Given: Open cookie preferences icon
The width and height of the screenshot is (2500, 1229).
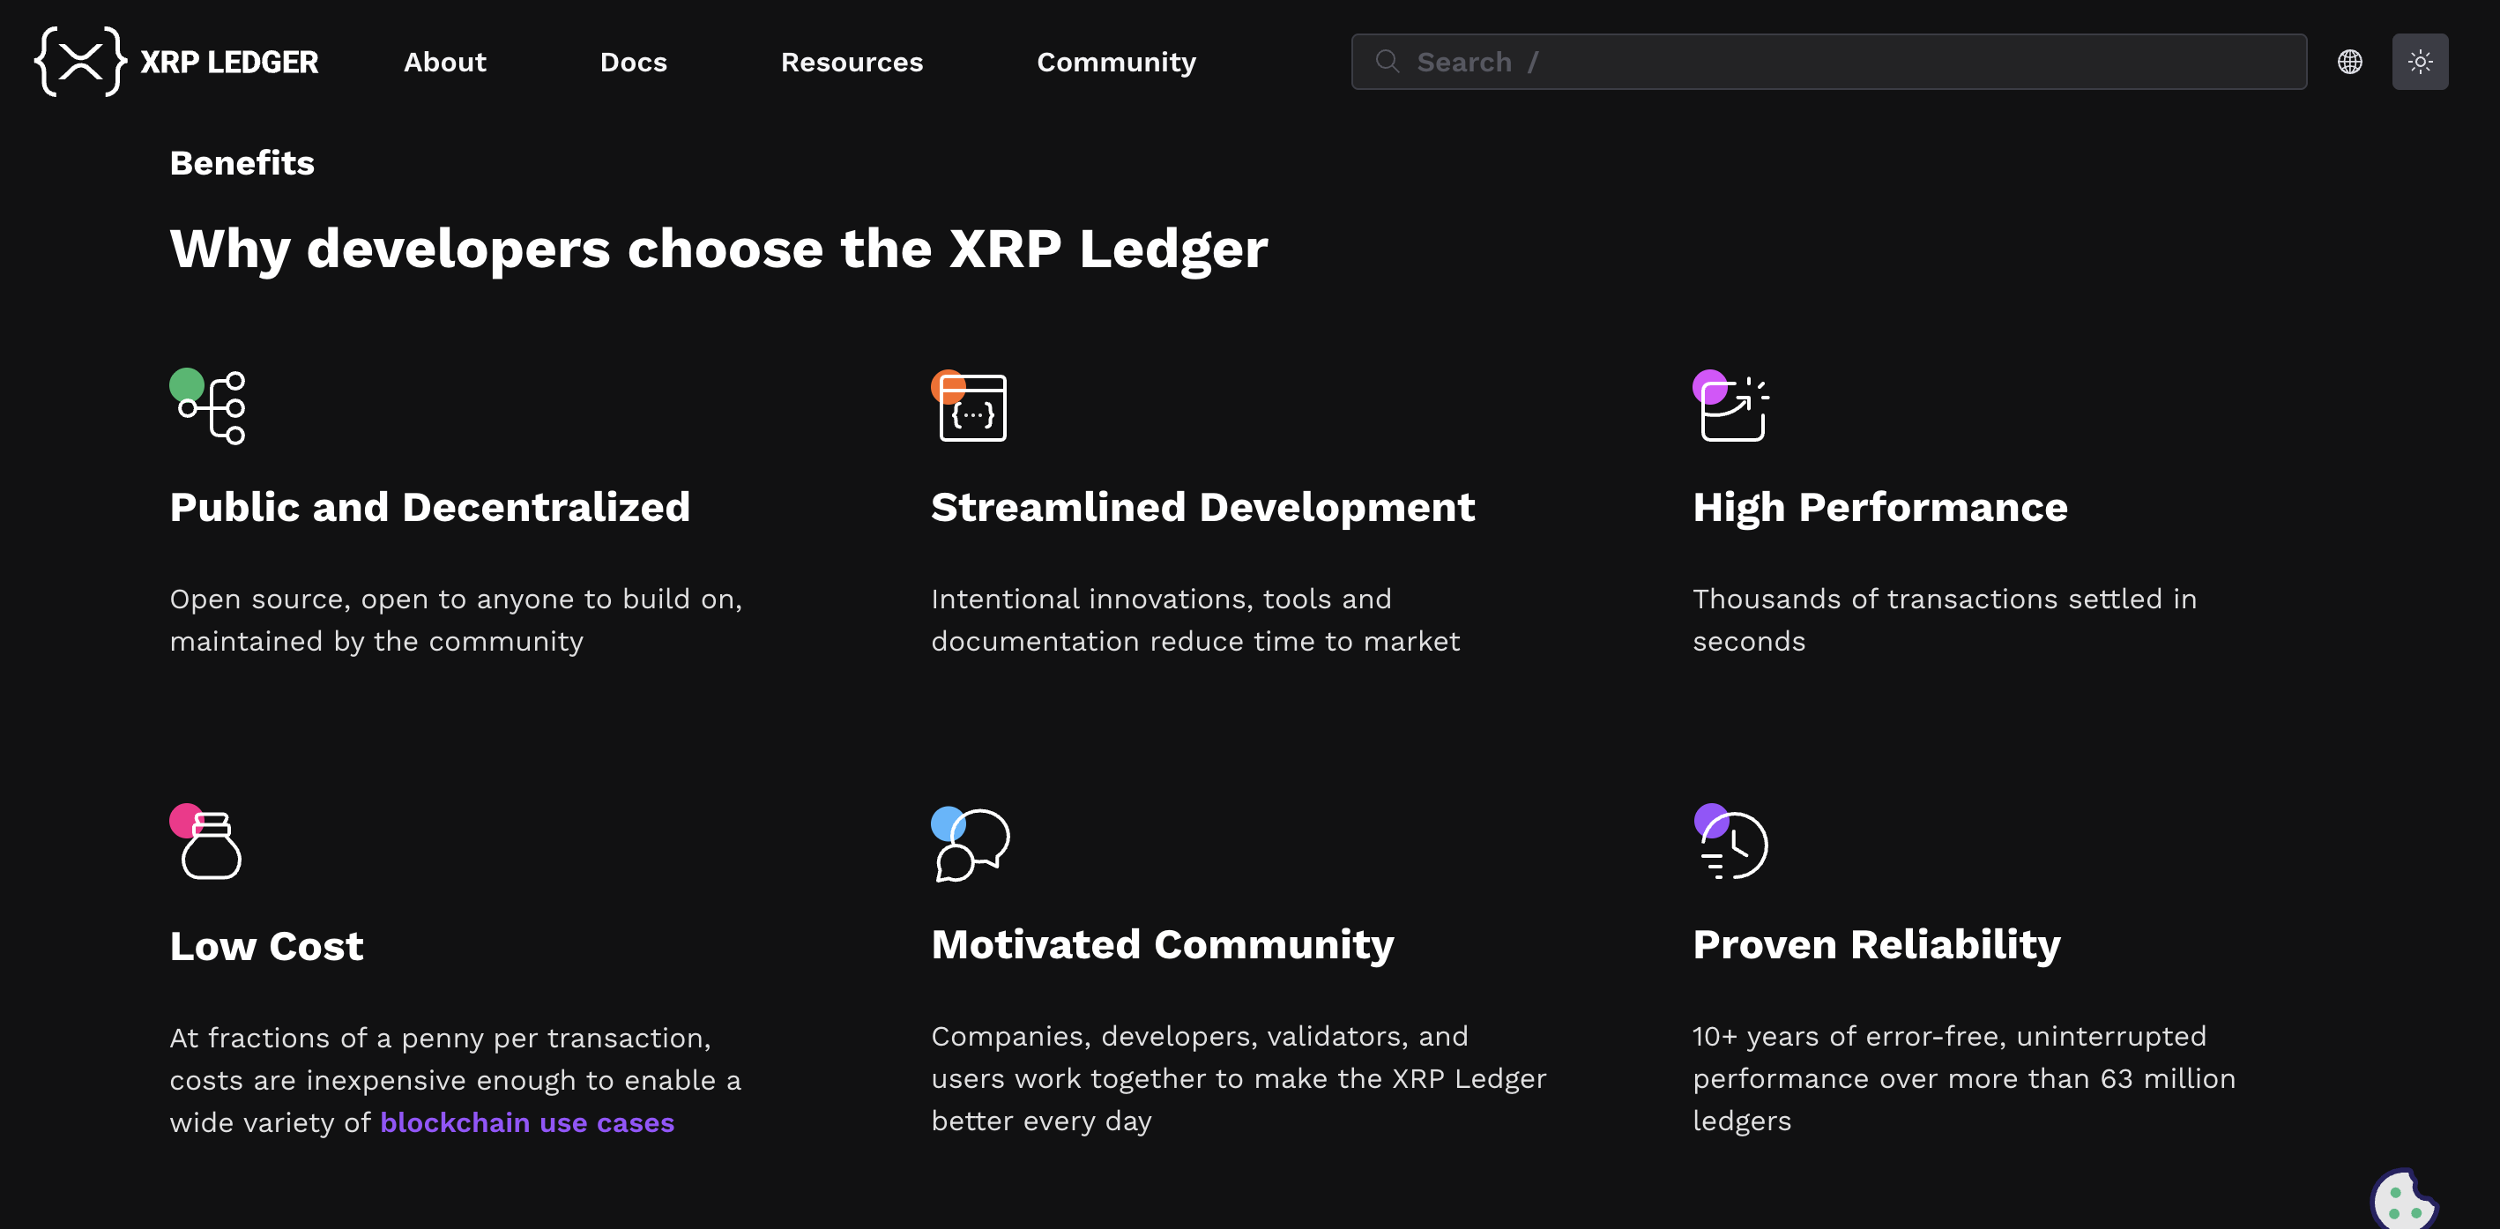Looking at the screenshot, I should (2402, 1201).
